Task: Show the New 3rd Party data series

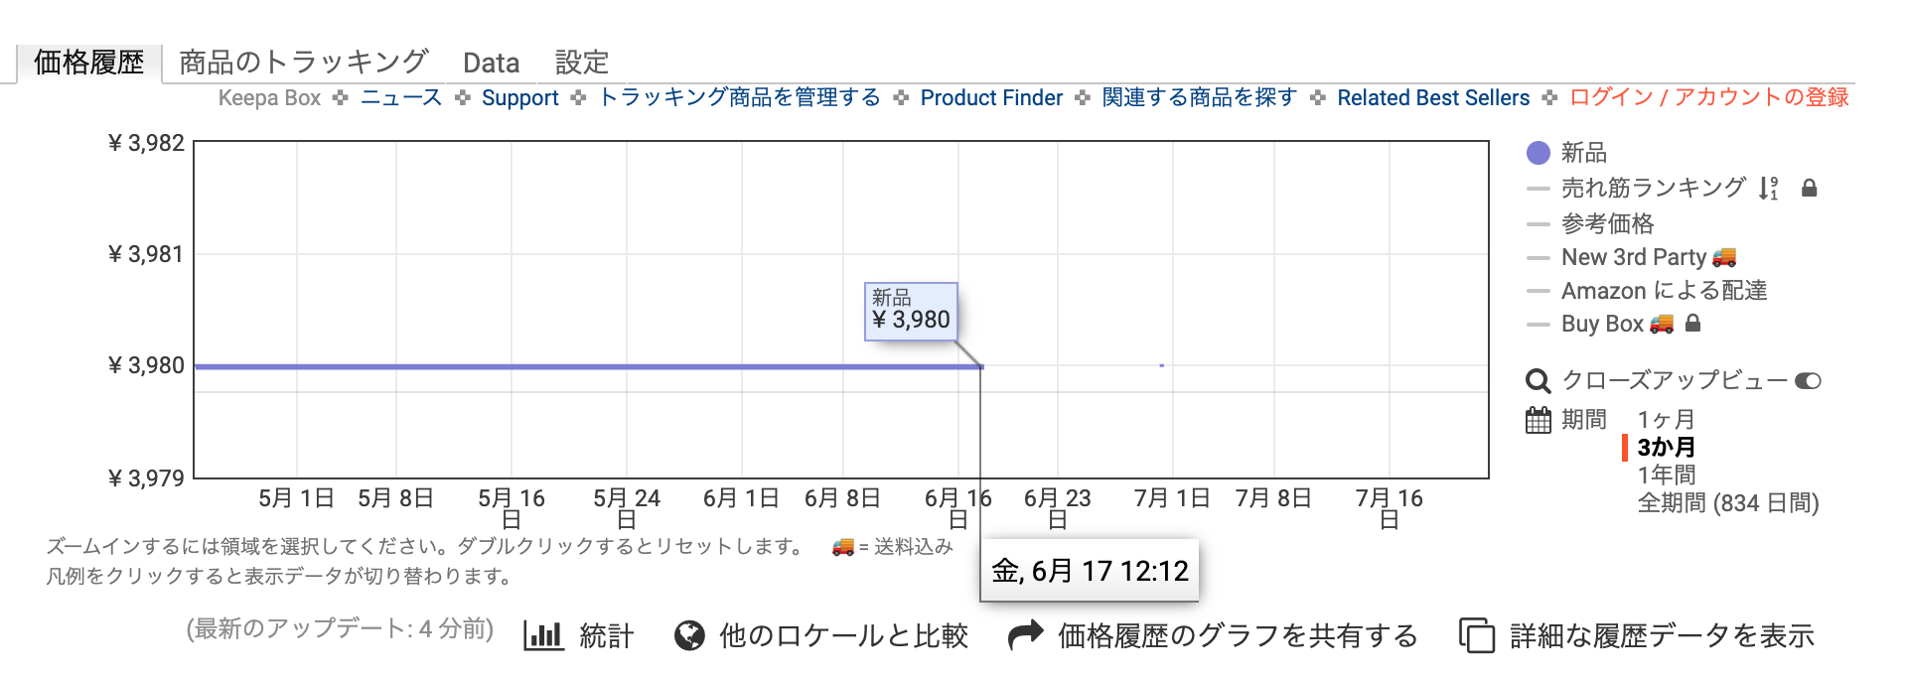Action: pyautogui.click(x=1634, y=257)
